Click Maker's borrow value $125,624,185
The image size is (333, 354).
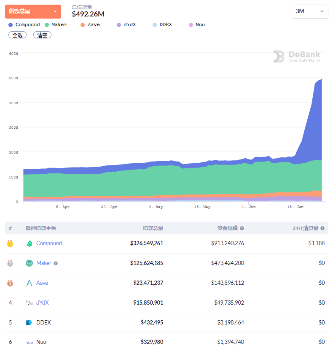(x=147, y=263)
